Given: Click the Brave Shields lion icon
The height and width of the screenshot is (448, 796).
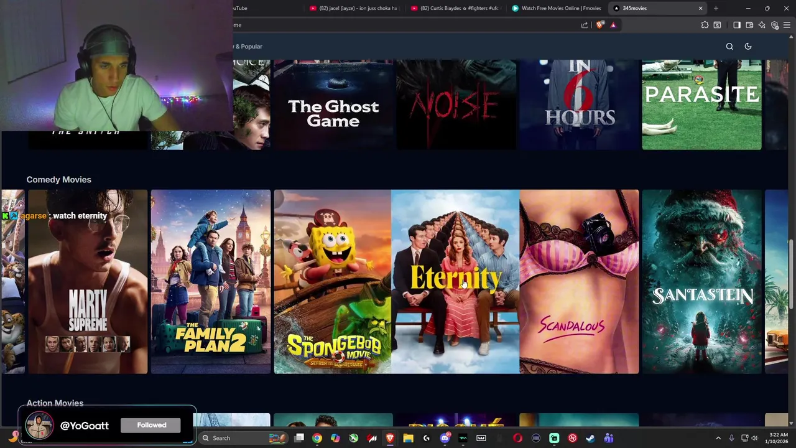Looking at the screenshot, I should click(x=599, y=25).
